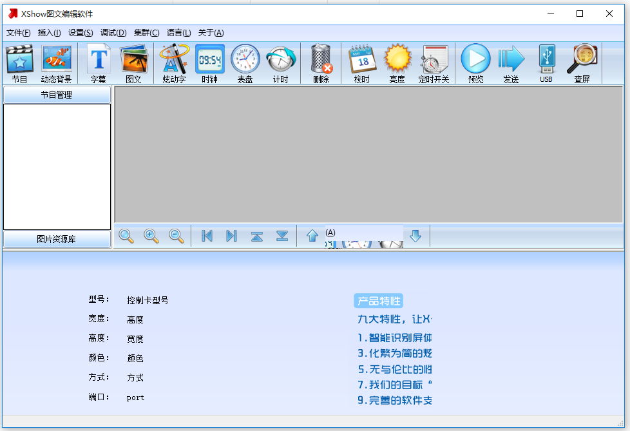Image resolution: width=630 pixels, height=431 pixels.
Task: Adjust screen brightness (亮度)
Action: pos(397,61)
